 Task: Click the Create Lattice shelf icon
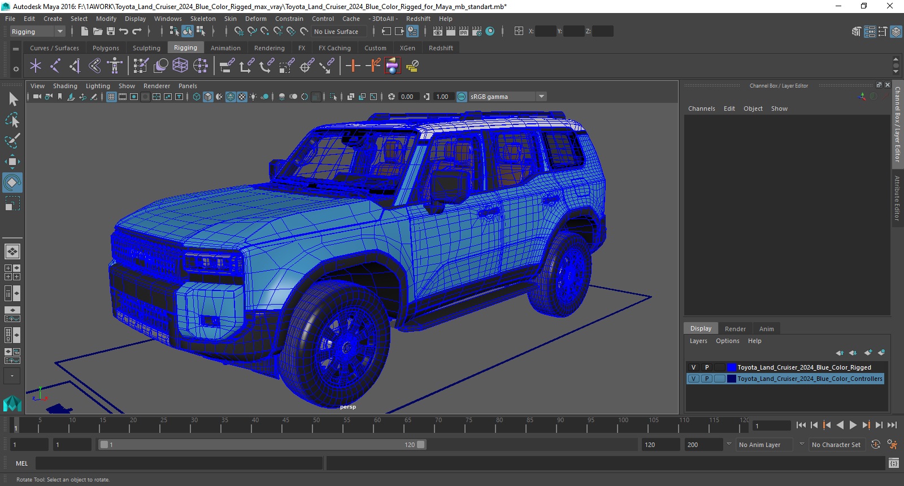(180, 66)
